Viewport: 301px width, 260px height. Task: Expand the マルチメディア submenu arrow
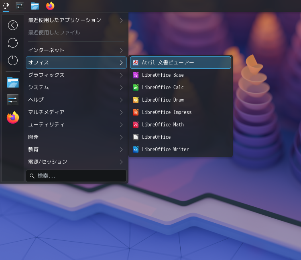pyautogui.click(x=121, y=112)
